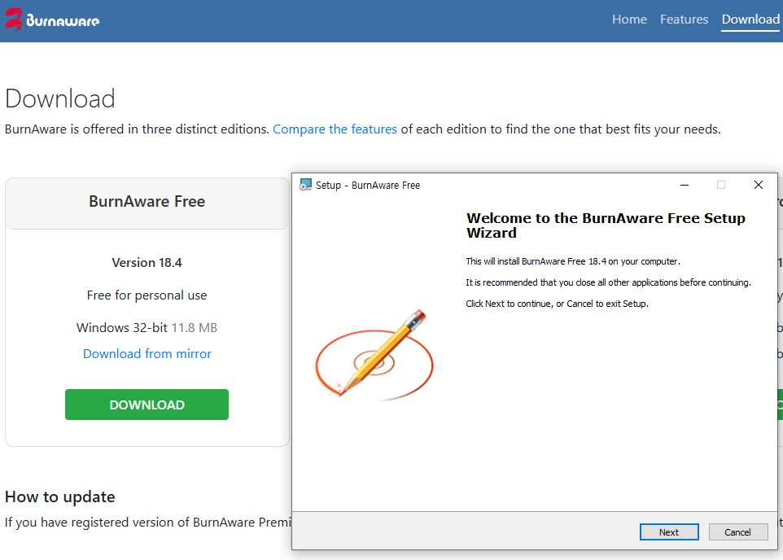Click the 'Setup - BurnAware Free' window title

368,186
